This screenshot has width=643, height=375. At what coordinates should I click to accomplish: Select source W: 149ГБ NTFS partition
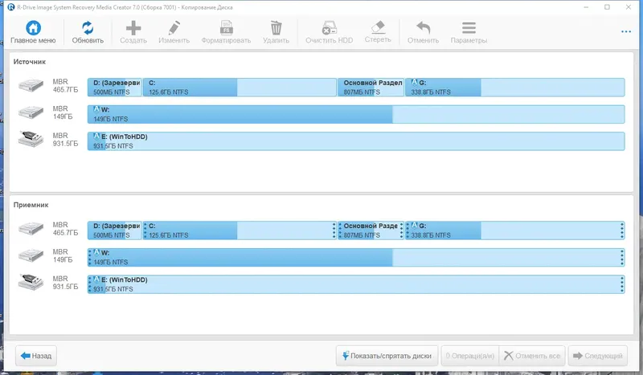pyautogui.click(x=356, y=114)
